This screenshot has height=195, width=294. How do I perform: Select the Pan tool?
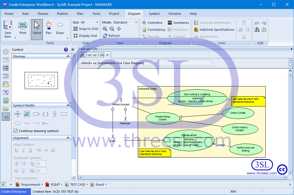tap(48, 28)
